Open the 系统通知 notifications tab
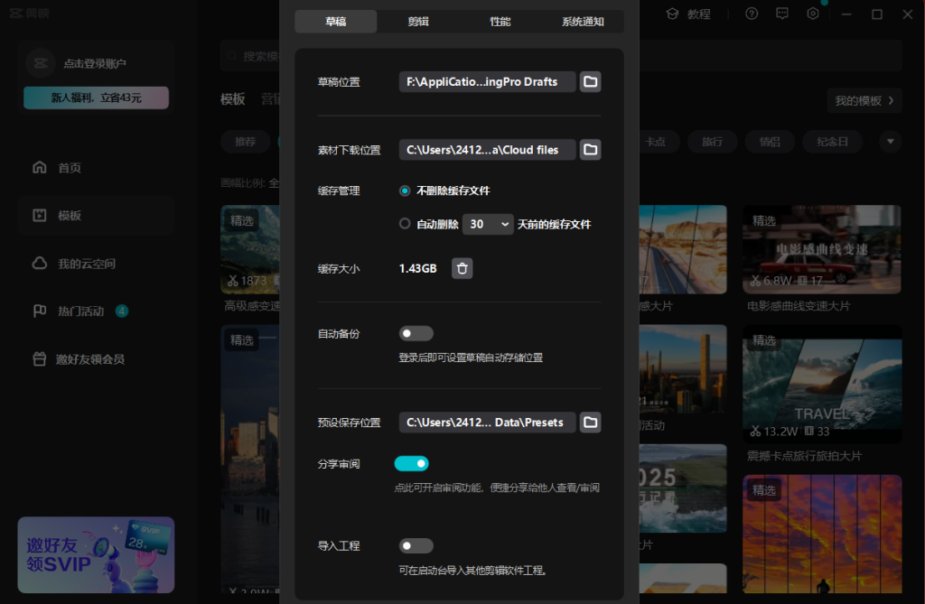The height and width of the screenshot is (604, 925). click(584, 20)
